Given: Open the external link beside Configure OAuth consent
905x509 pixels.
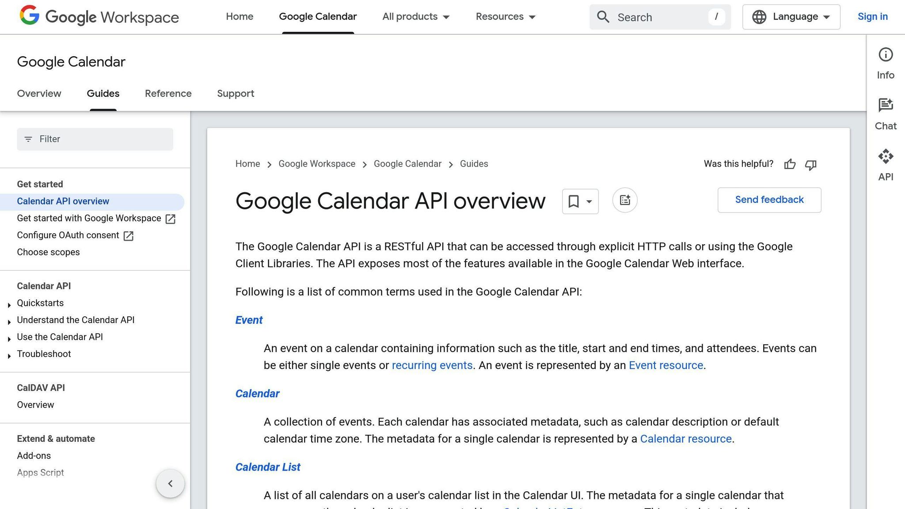Looking at the screenshot, I should (x=128, y=236).
